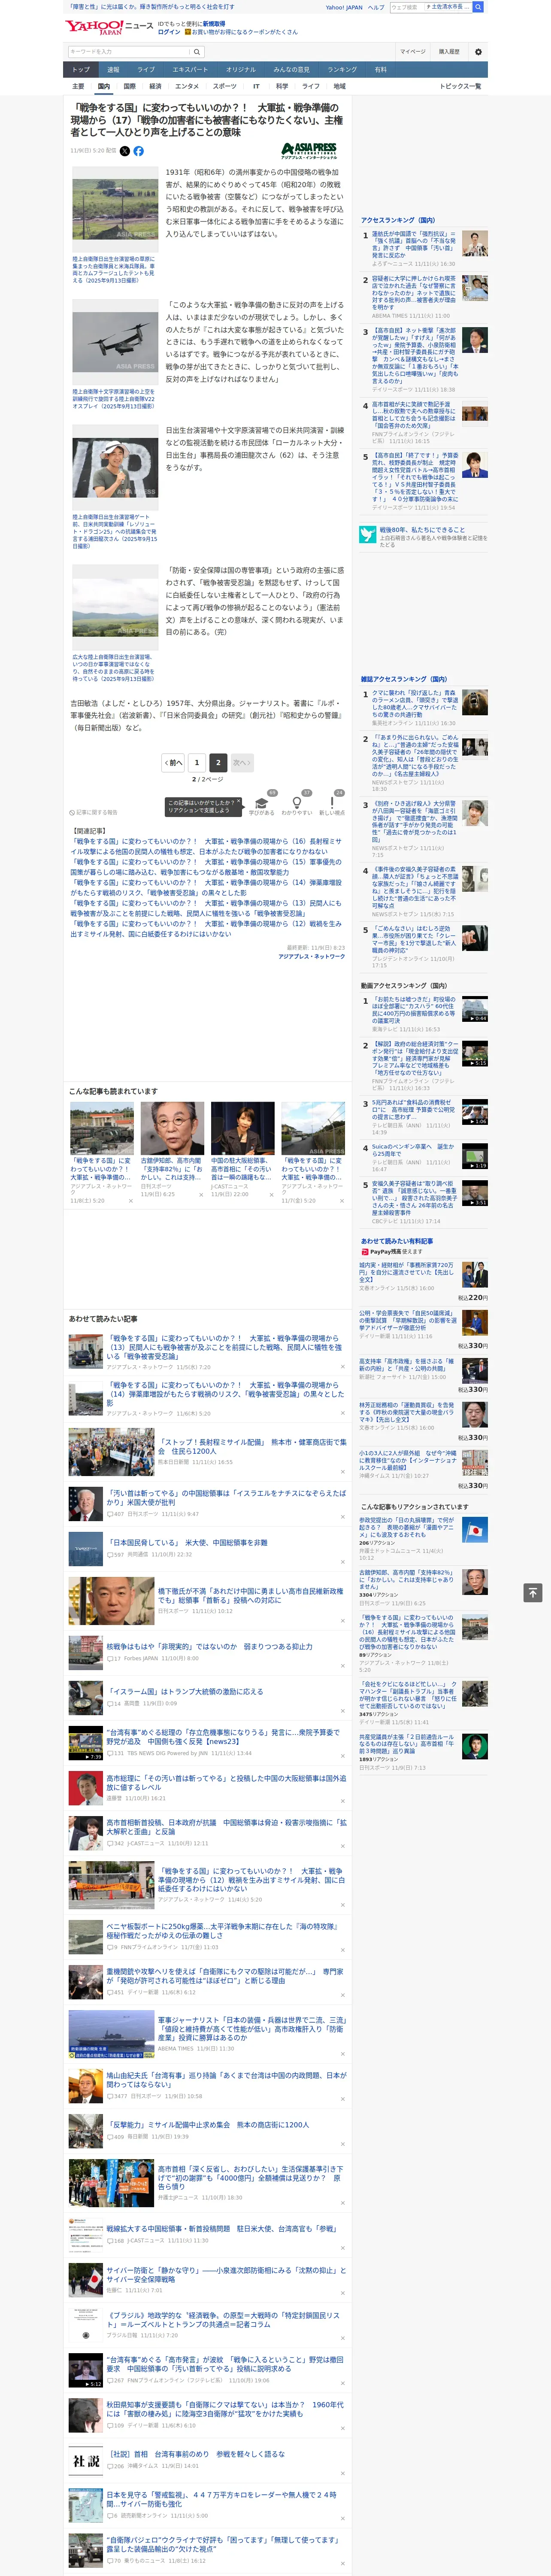The image size is (551, 2576).
Task: Click the ログイン link
Action: pyautogui.click(x=169, y=32)
